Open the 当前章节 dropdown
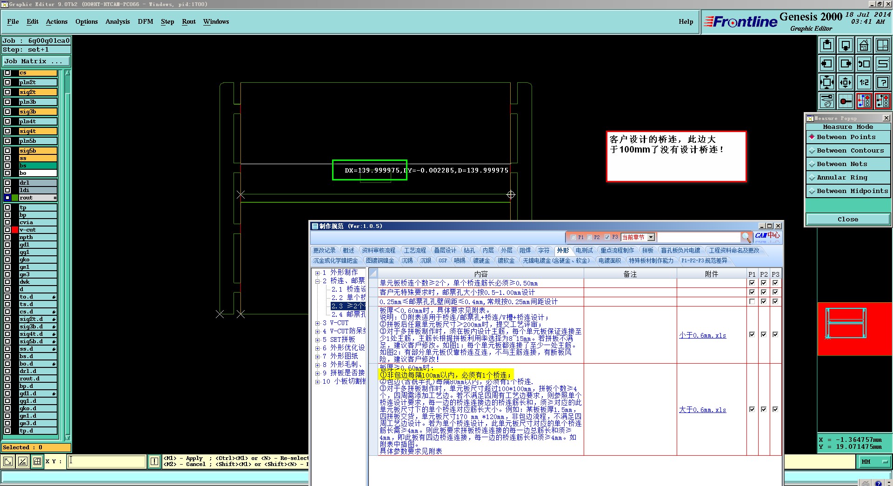The width and height of the screenshot is (893, 486). point(651,237)
